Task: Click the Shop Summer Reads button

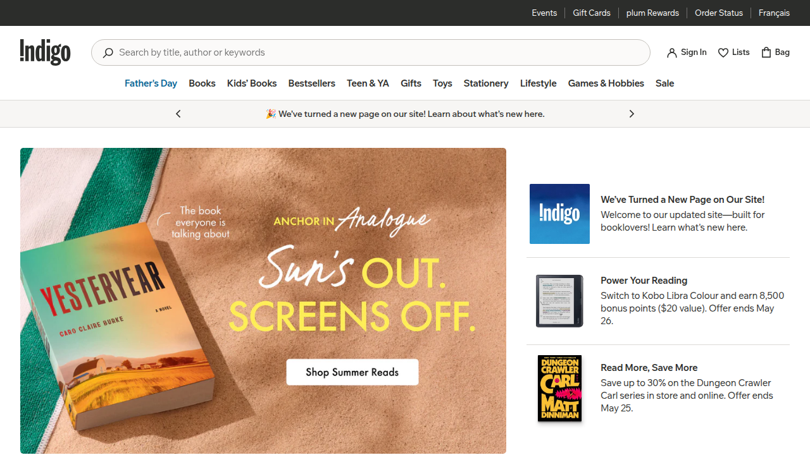Action: [x=352, y=372]
